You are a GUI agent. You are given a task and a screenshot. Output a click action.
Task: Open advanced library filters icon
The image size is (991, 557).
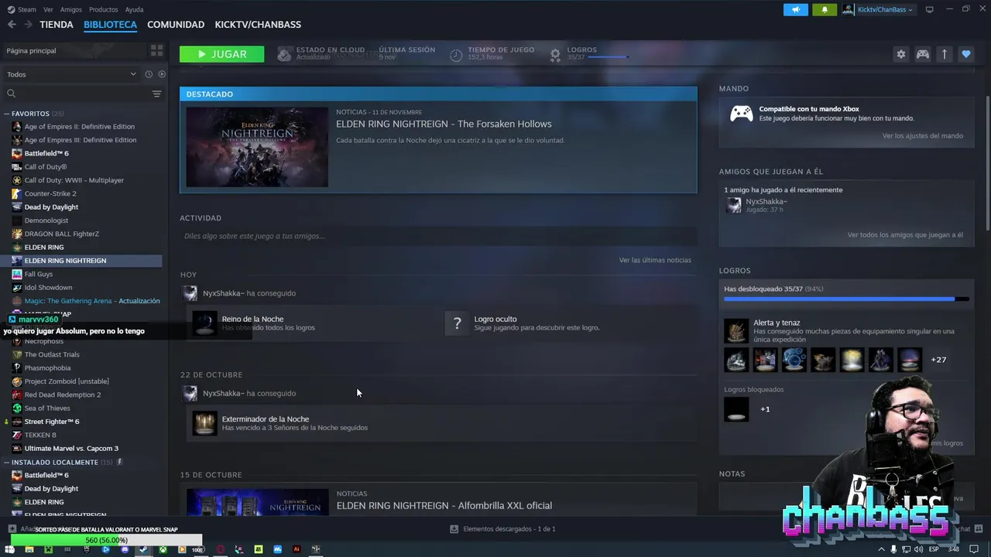click(x=156, y=94)
